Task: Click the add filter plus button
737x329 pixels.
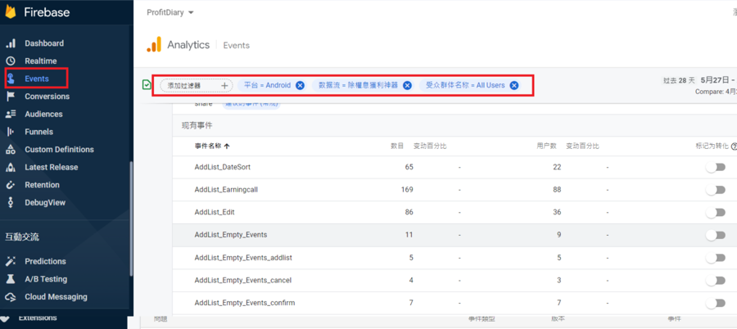Action: pos(224,85)
